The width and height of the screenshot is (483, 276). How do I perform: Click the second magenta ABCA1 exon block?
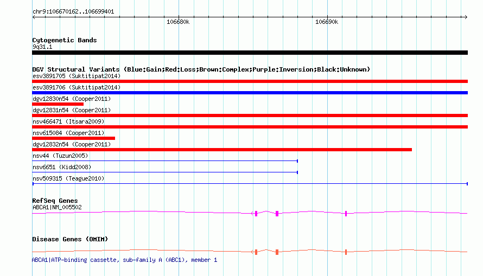[277, 214]
